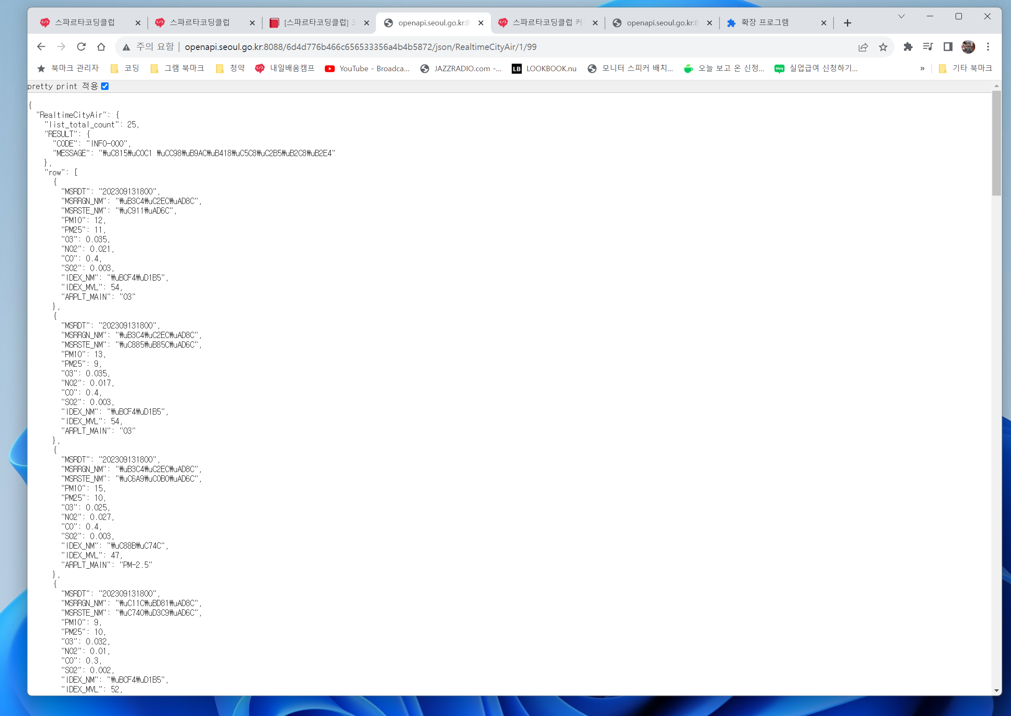Image resolution: width=1011 pixels, height=716 pixels.
Task: Show hidden bookmarks with the chevron
Action: pyautogui.click(x=922, y=68)
